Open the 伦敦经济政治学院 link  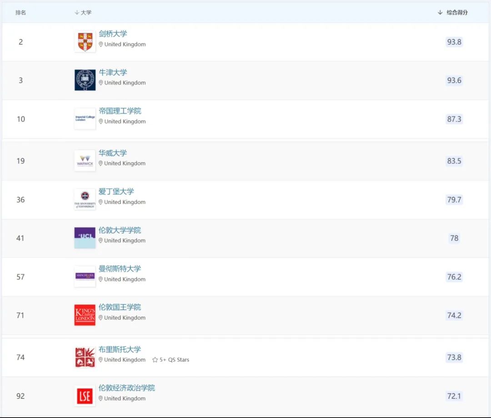(127, 388)
